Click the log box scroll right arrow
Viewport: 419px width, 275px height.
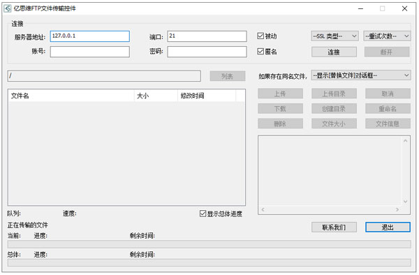(397, 209)
